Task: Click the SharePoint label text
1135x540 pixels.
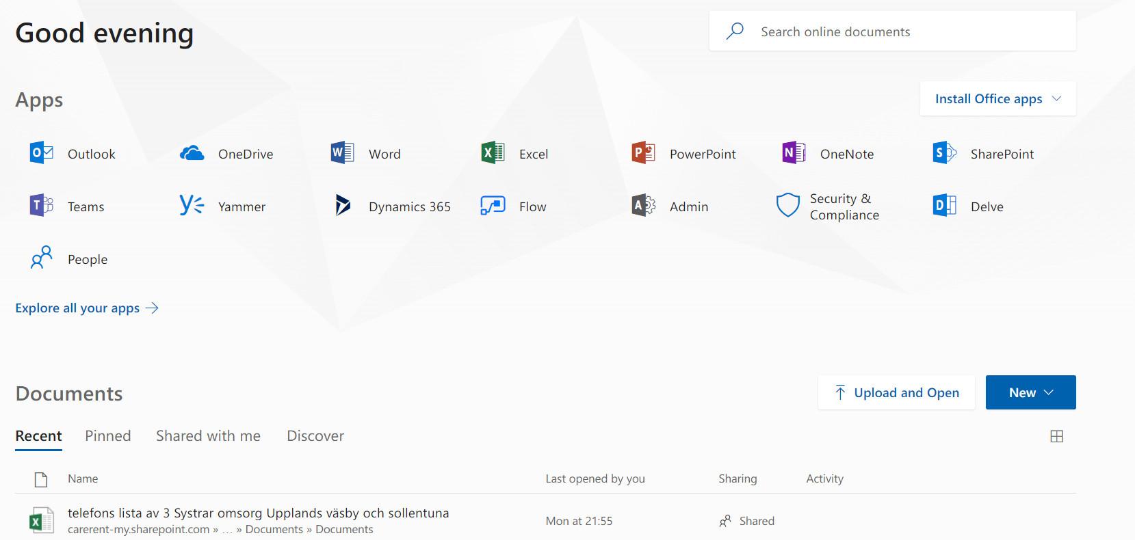Action: coord(1002,154)
